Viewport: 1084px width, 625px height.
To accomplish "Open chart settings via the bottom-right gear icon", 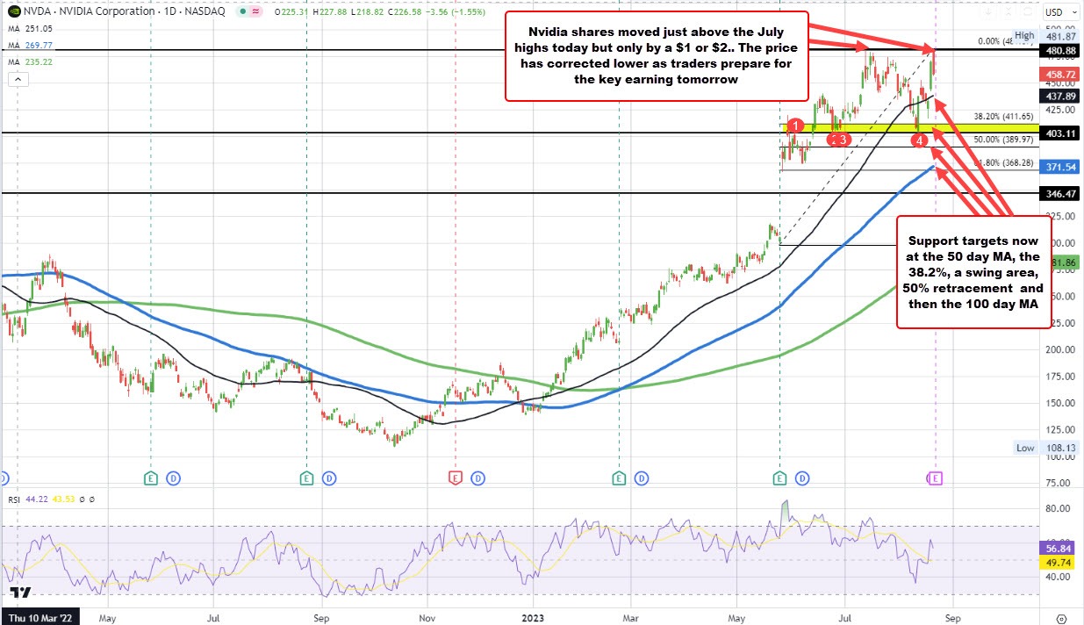I will 1061,617.
